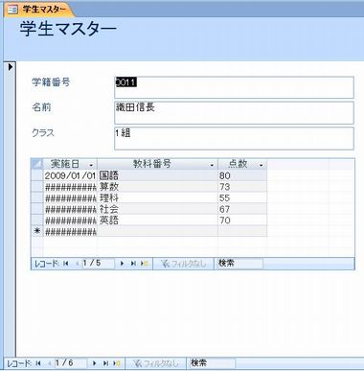The image size is (364, 371).
Task: Click the クラス field containing 1組
Action: [x=234, y=138]
